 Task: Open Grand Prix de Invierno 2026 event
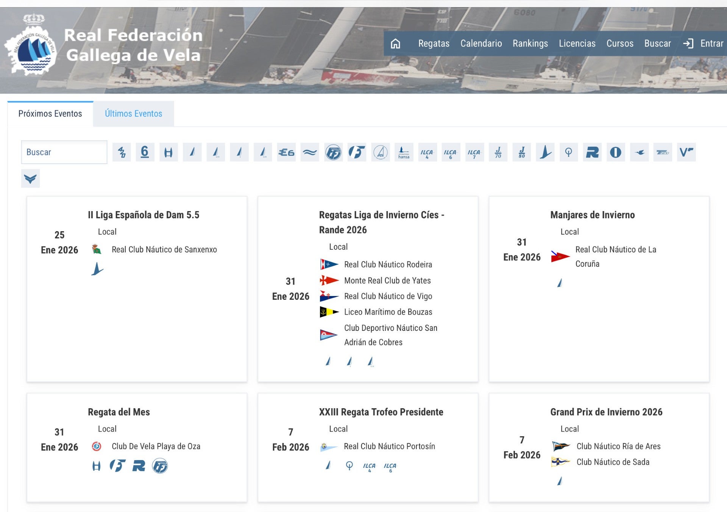(x=606, y=412)
